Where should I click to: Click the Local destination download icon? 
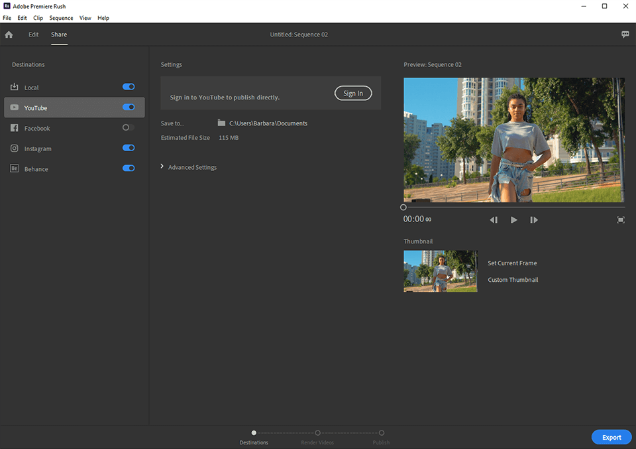click(x=14, y=87)
